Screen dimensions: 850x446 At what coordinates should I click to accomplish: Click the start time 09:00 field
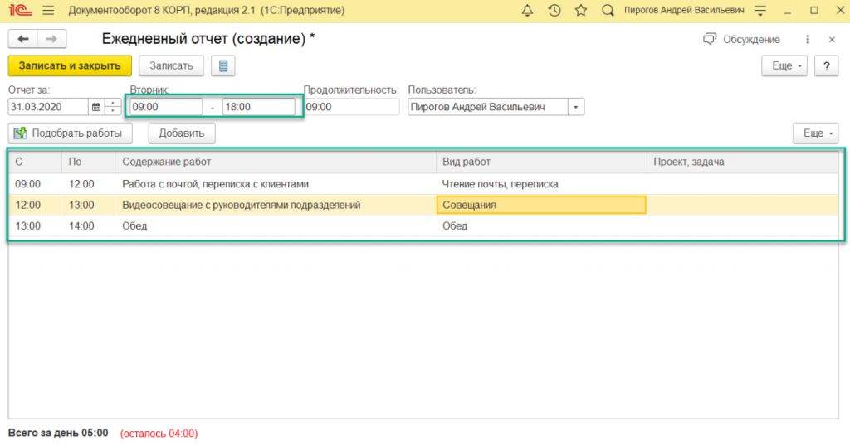click(165, 107)
